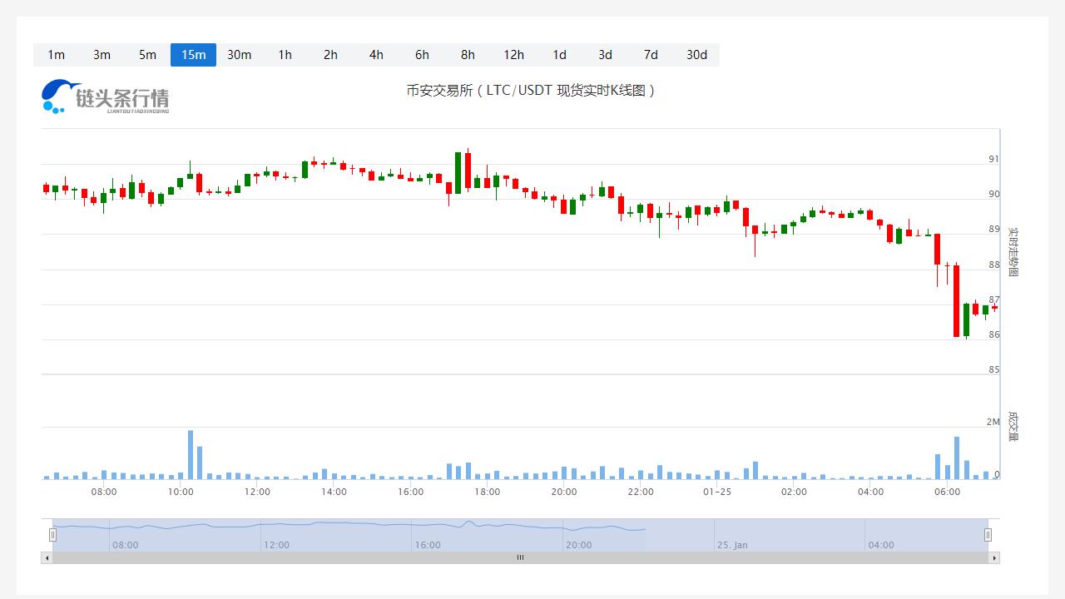Screen dimensions: 1065x599
Task: Switch chart to 1d interval
Action: 559,55
